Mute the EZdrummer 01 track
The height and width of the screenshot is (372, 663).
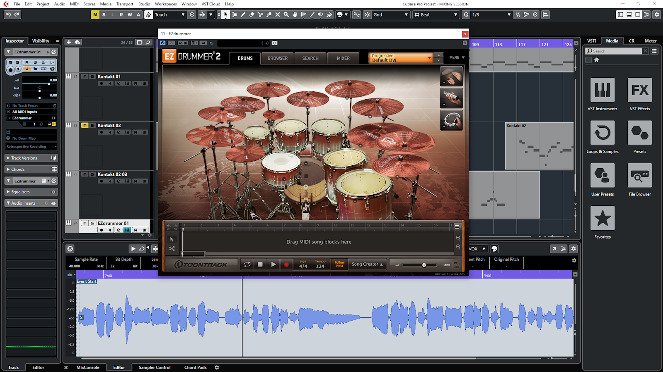click(85, 223)
